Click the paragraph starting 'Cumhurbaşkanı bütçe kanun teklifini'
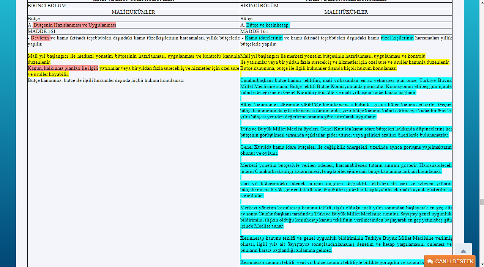Viewport: 484px width, 267px height. 346,86
